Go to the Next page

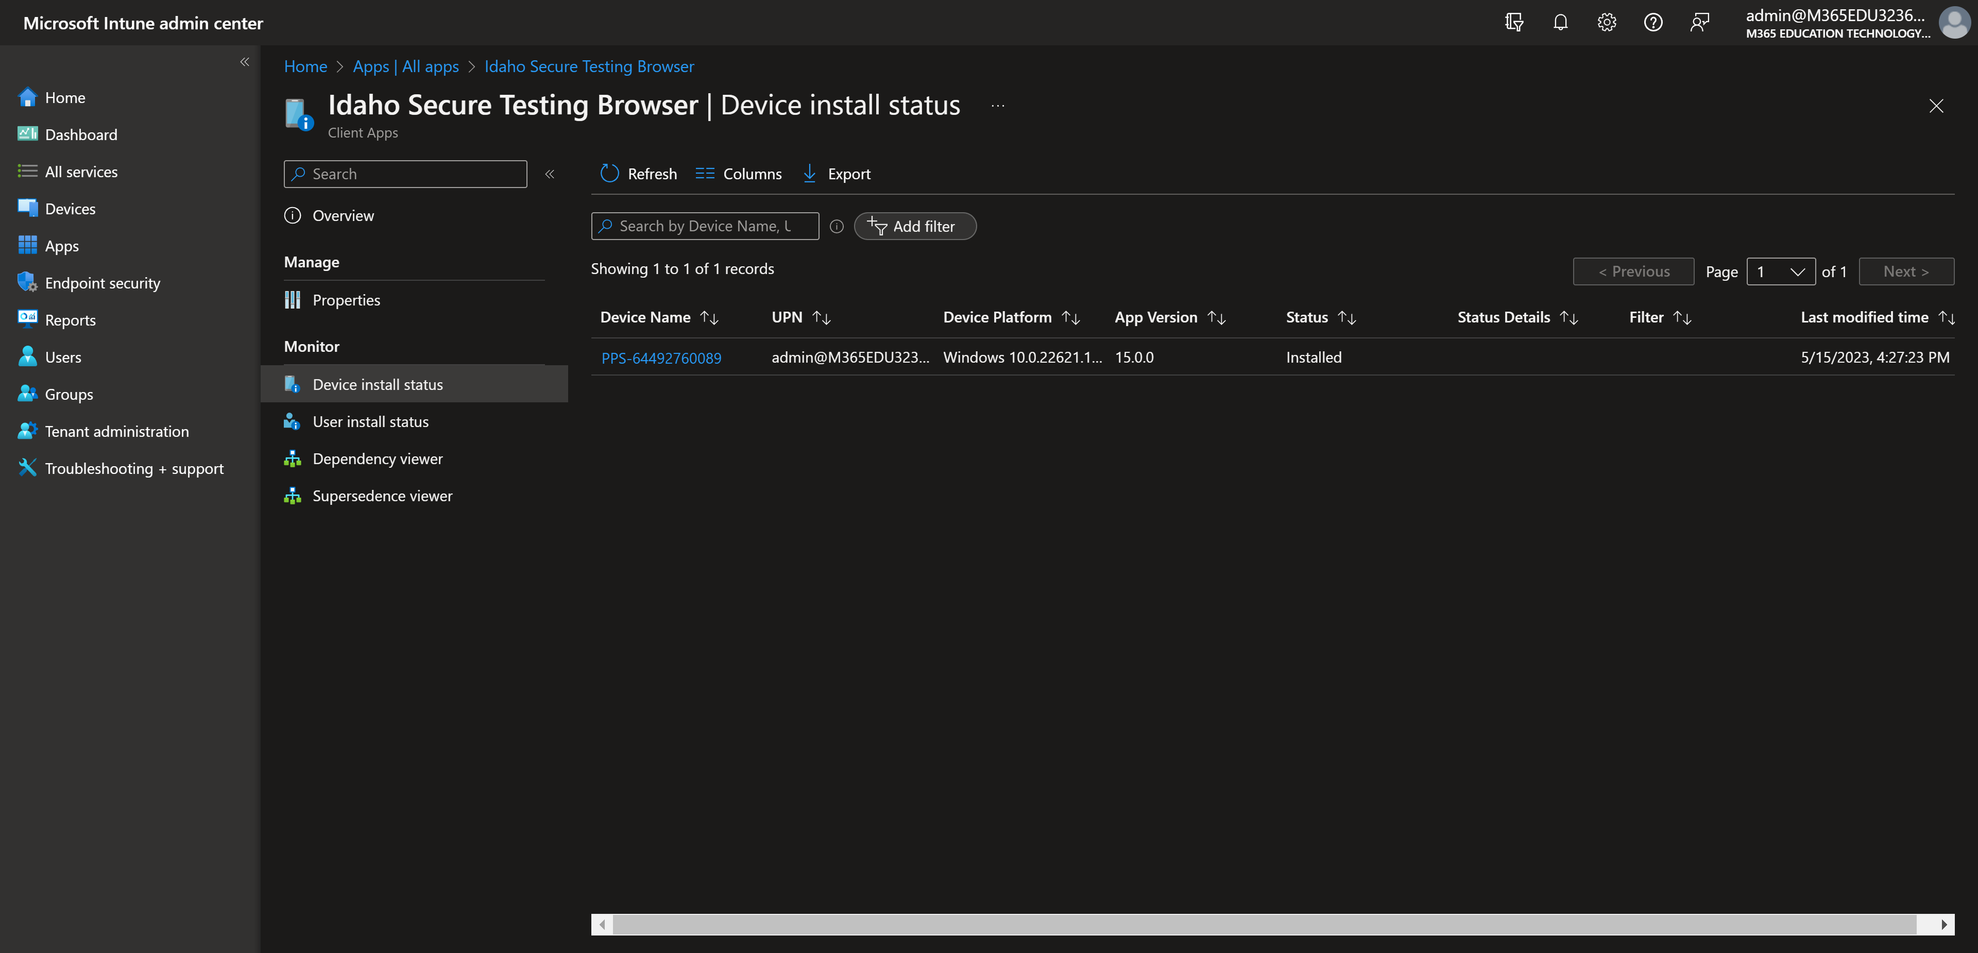[1906, 271]
